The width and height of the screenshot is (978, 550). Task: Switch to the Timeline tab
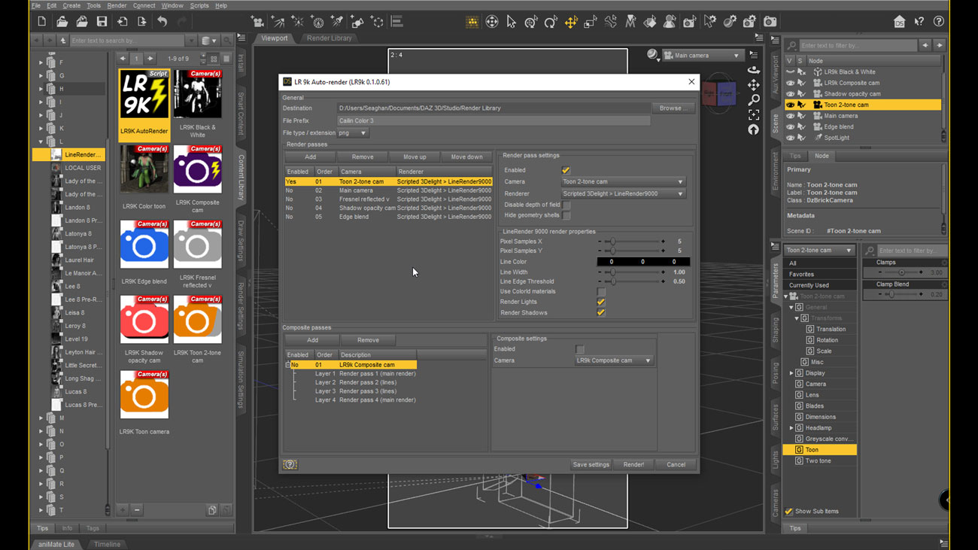coord(107,544)
